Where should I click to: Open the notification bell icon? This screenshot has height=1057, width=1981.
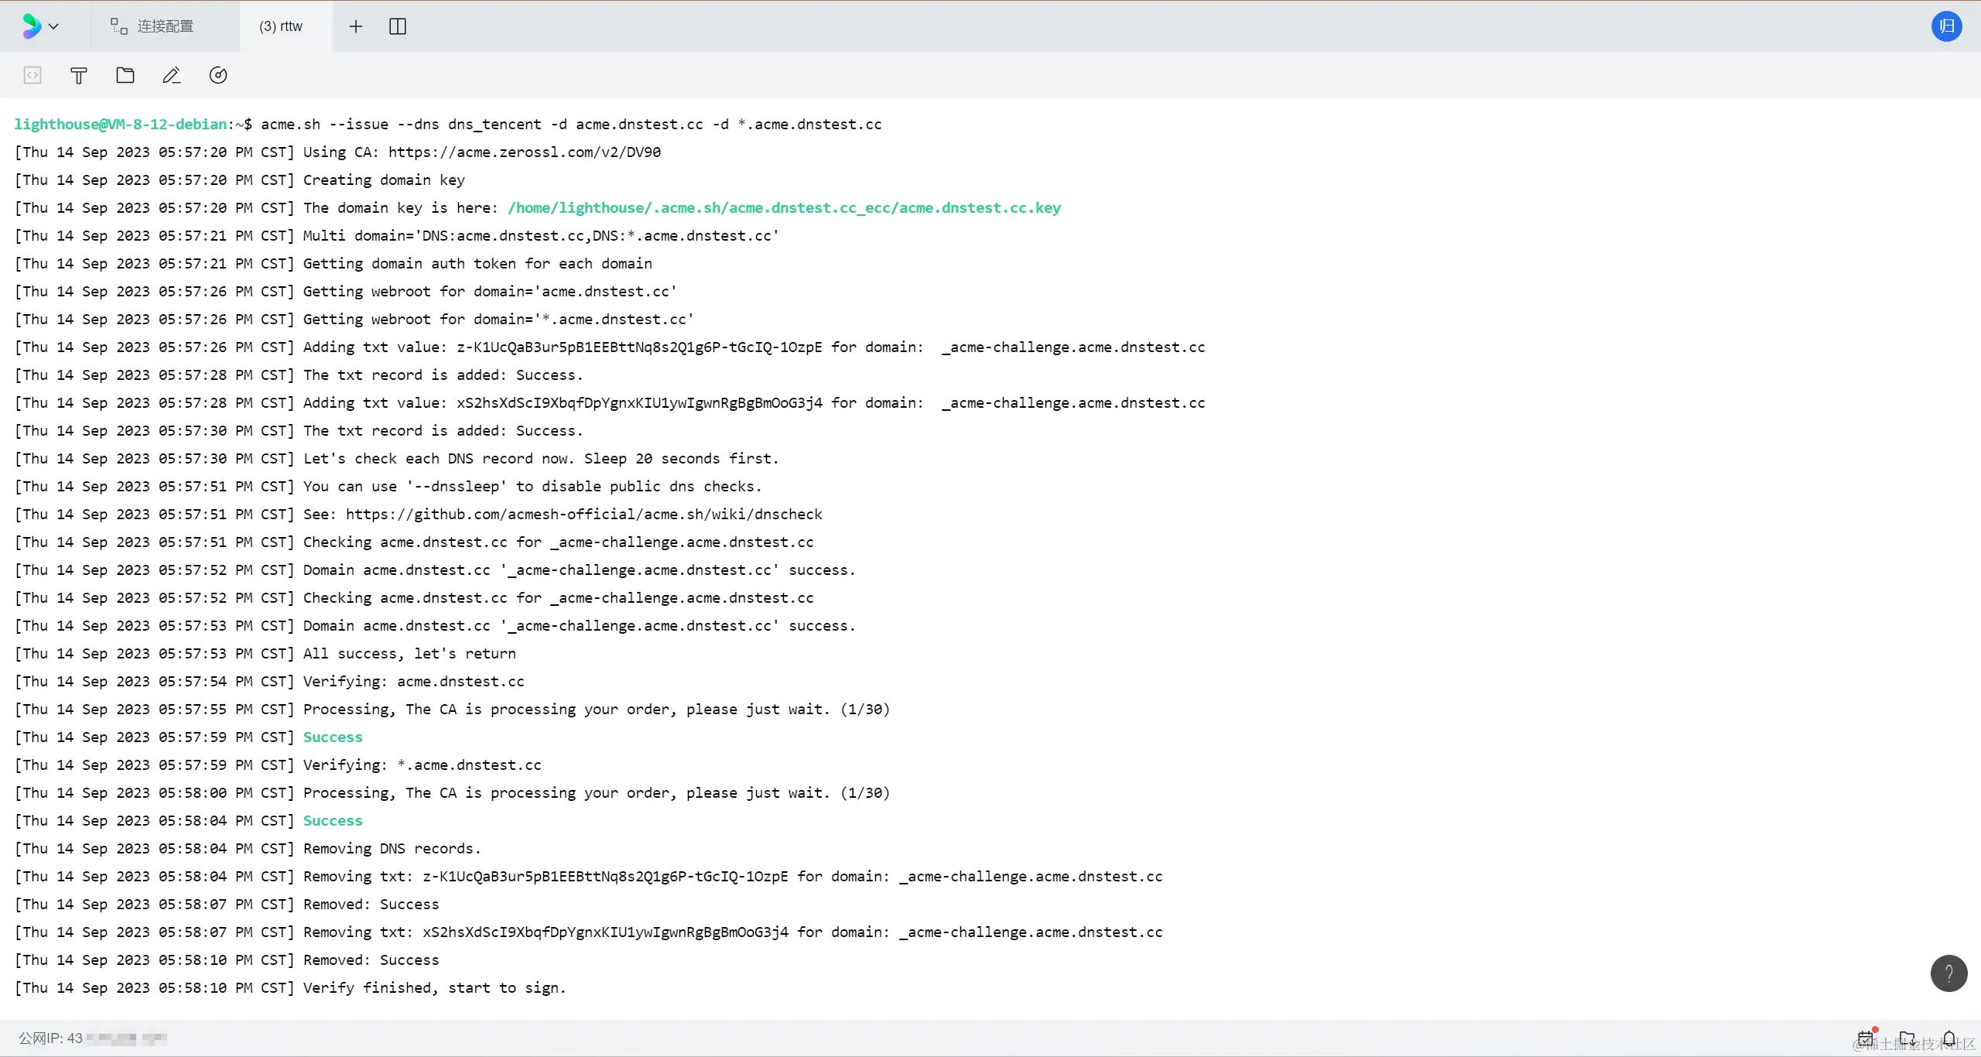tap(1949, 1038)
